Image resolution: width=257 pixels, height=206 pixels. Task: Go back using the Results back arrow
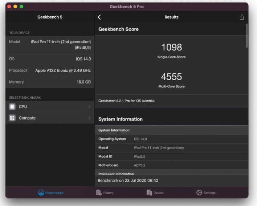pos(99,17)
